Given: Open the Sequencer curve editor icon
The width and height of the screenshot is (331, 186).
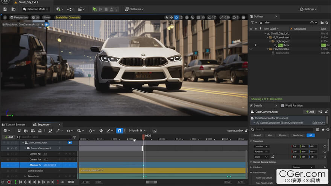Looking at the screenshot, I should tap(154, 131).
